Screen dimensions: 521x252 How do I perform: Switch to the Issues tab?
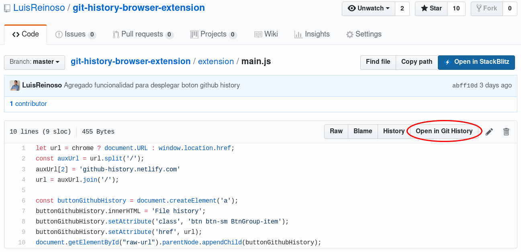tap(76, 35)
